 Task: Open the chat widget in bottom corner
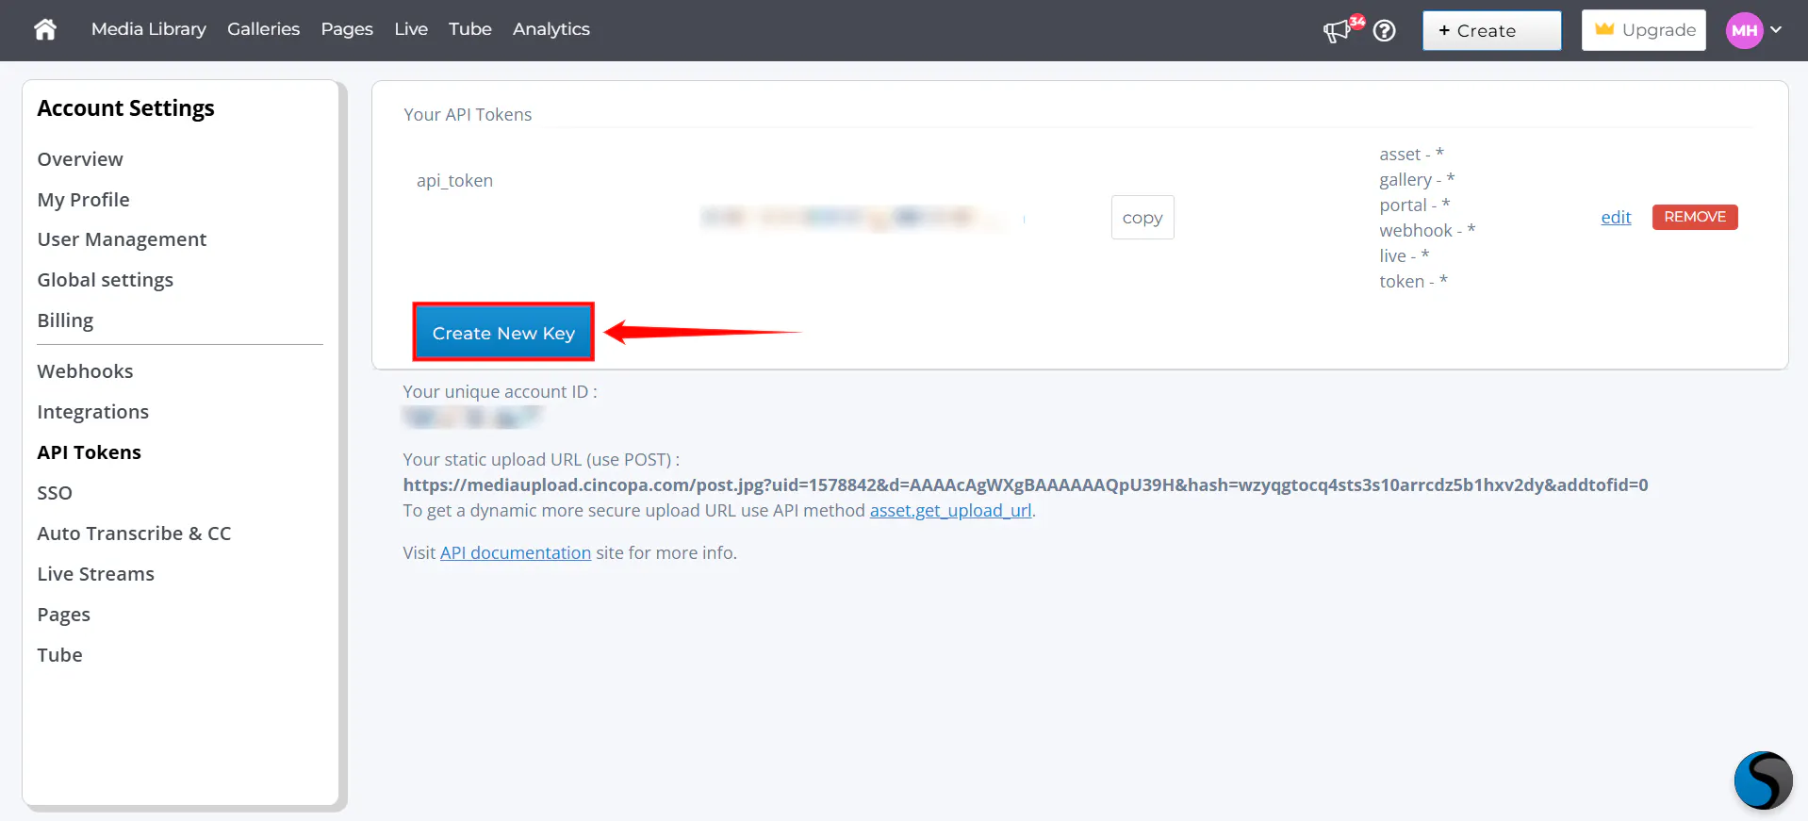coord(1763,780)
